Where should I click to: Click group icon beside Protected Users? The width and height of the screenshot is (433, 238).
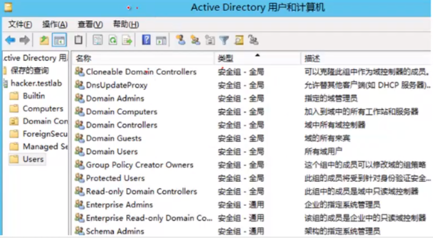tap(79, 178)
